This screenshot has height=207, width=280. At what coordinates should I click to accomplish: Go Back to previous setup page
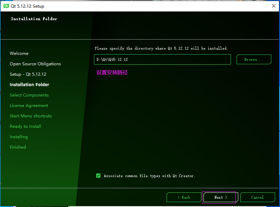coord(184,197)
